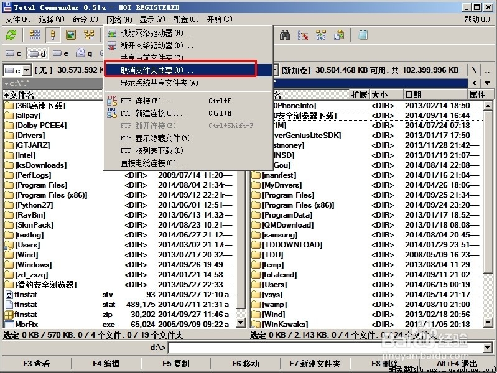Open right panel directory history dropdown
The image size is (497, 373).
[488, 83]
